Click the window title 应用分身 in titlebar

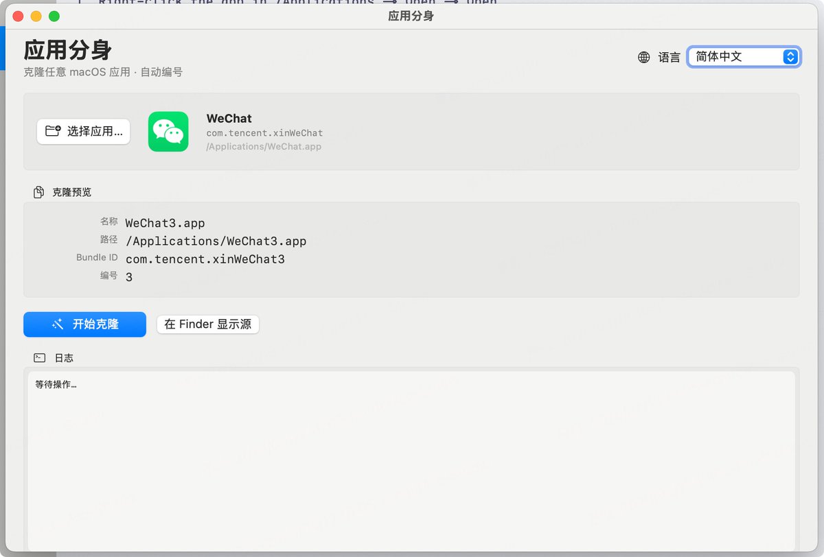[411, 16]
